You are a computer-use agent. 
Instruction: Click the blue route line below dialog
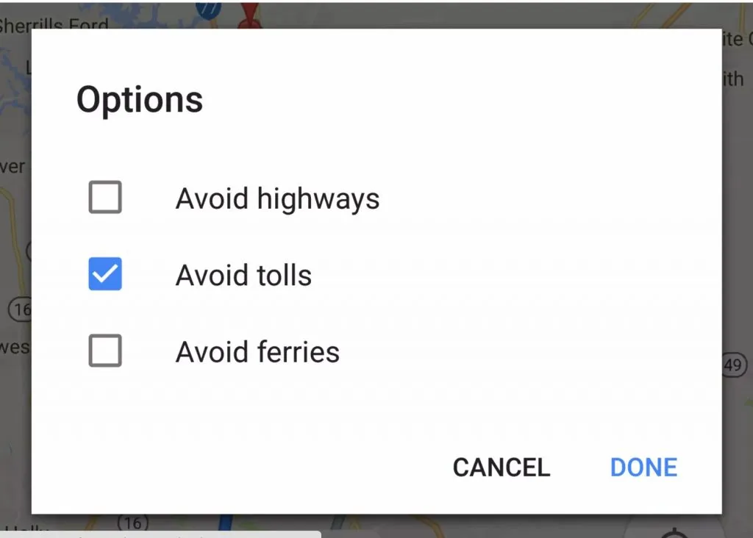point(226,525)
